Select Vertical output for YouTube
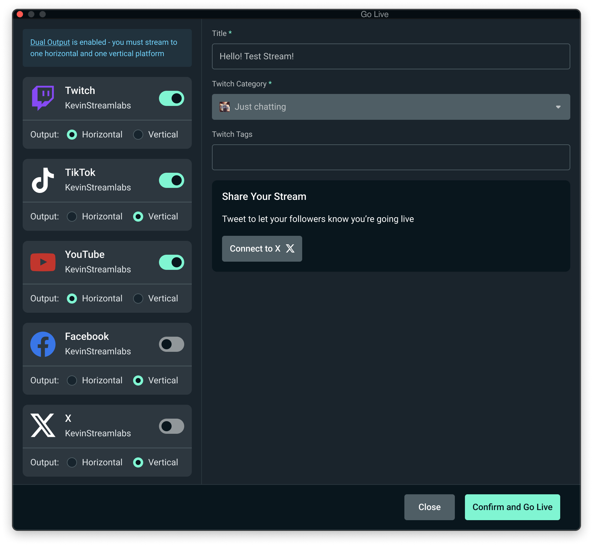This screenshot has width=593, height=546. click(x=138, y=299)
